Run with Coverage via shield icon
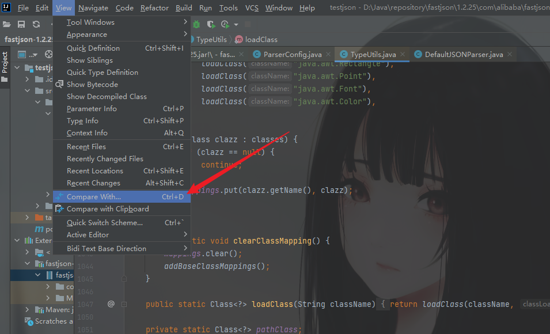This screenshot has width=550, height=334. [210, 24]
